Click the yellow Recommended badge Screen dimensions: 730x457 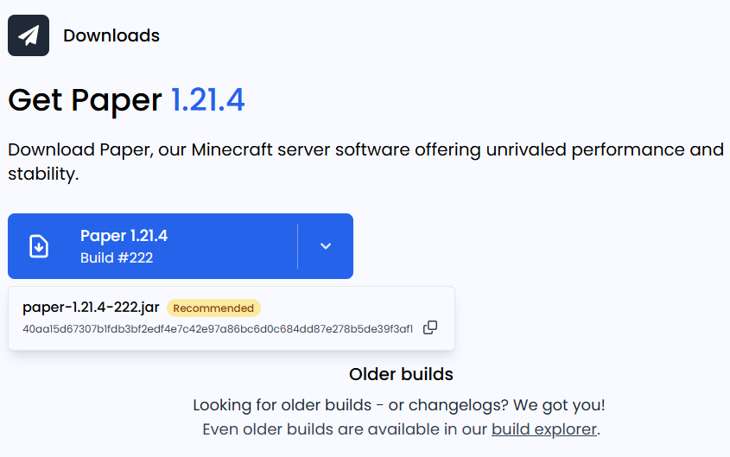click(213, 308)
